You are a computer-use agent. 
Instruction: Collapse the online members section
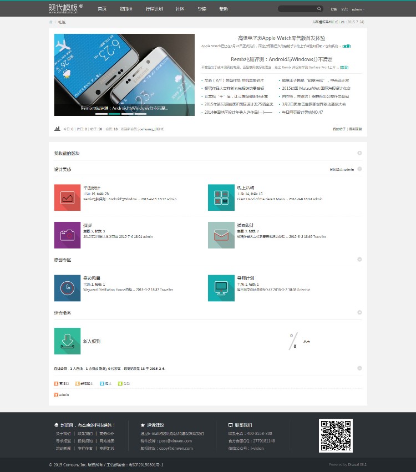[x=359, y=368]
